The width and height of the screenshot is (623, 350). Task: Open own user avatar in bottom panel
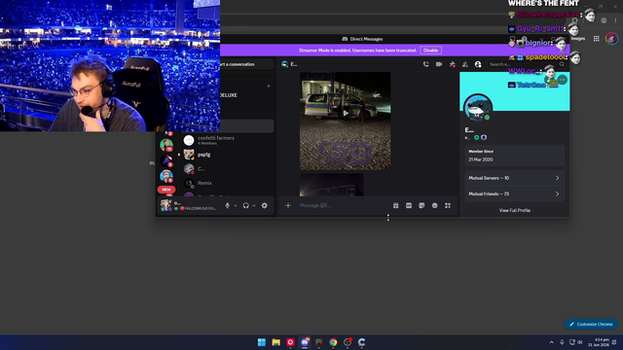(x=165, y=205)
